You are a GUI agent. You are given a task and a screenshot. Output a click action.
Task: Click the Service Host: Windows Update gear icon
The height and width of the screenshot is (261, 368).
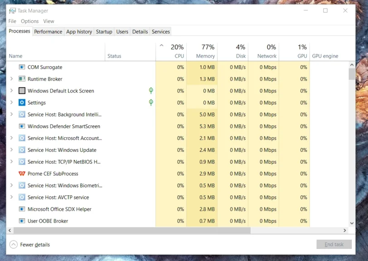[x=22, y=150]
